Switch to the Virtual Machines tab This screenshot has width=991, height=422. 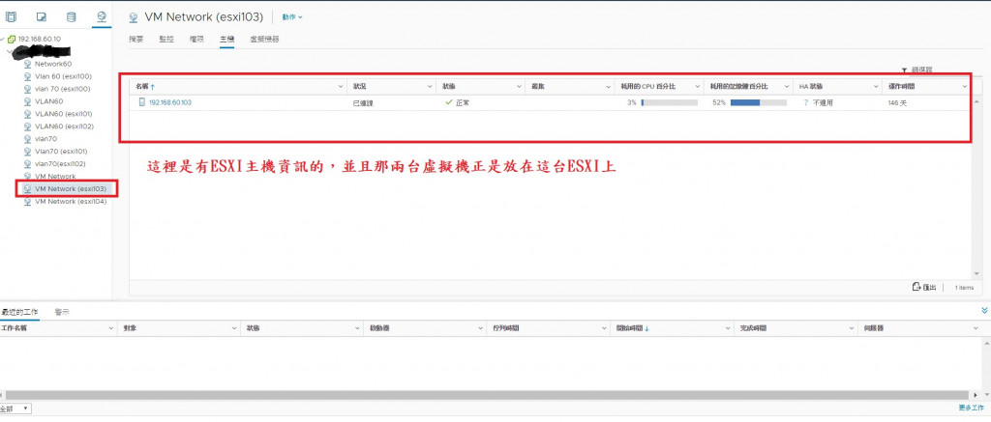[x=264, y=39]
